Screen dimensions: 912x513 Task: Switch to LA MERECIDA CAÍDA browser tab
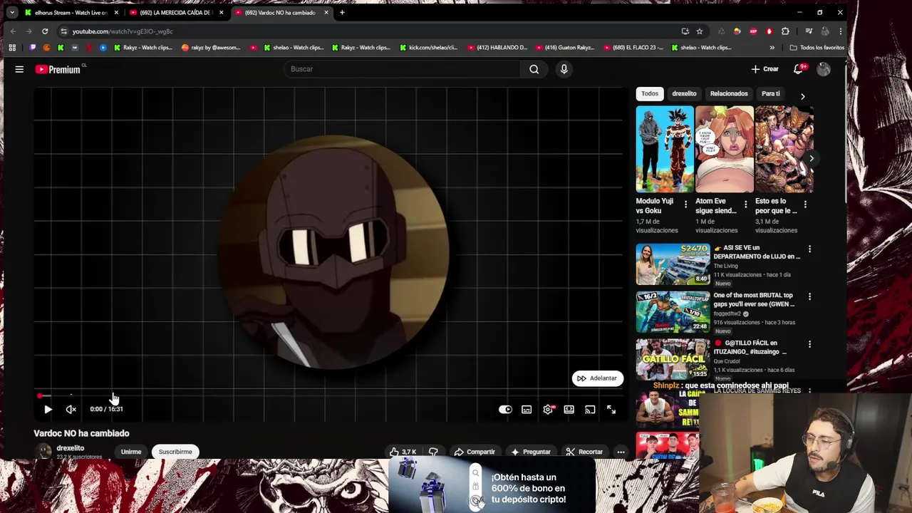pos(175,12)
